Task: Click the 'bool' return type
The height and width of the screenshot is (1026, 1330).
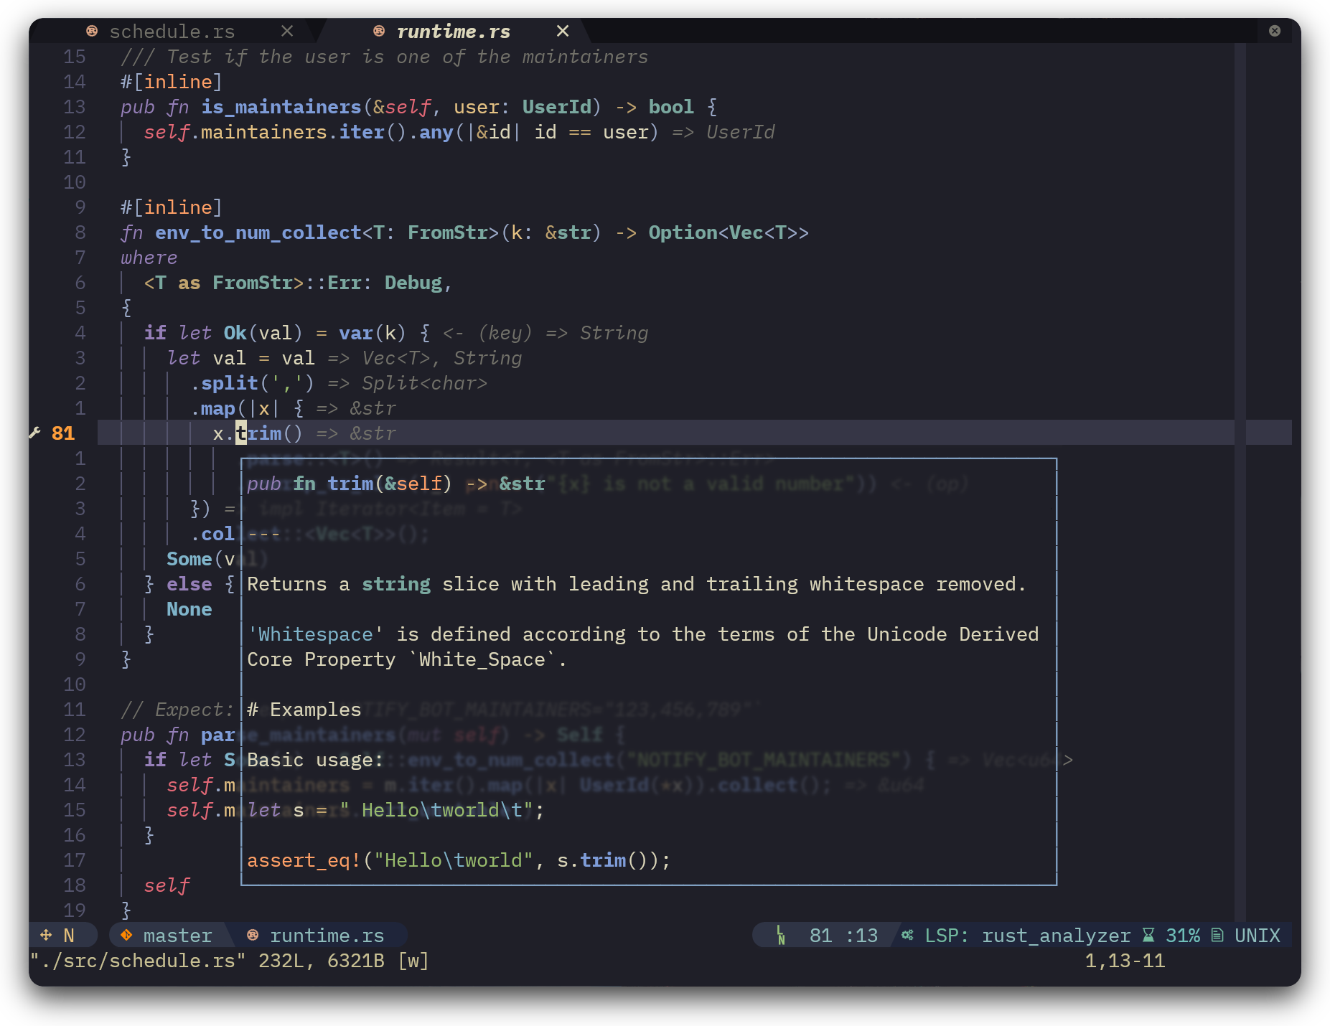Action: pyautogui.click(x=671, y=107)
